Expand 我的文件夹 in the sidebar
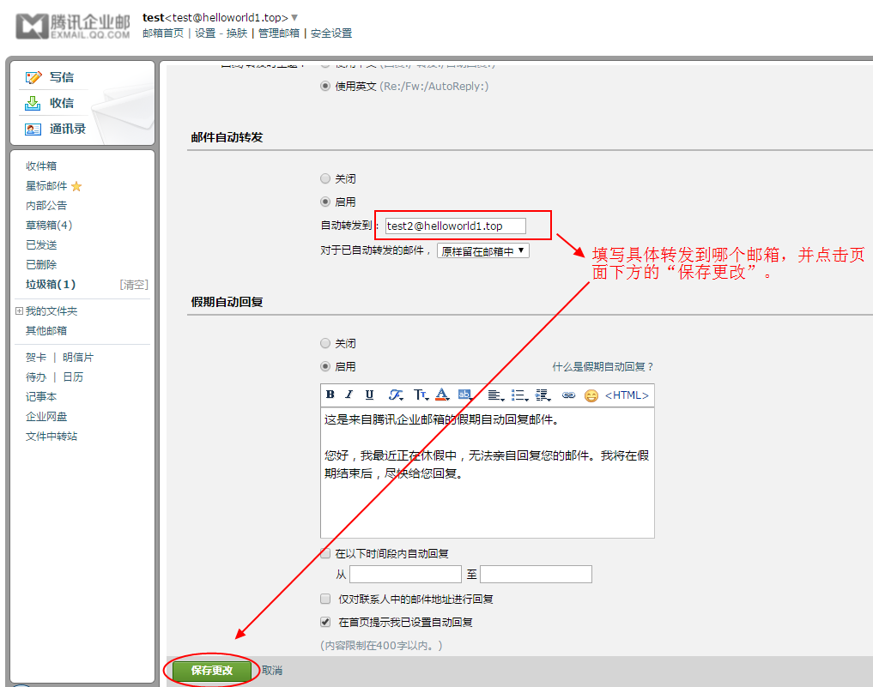Image resolution: width=873 pixels, height=687 pixels. 19,311
